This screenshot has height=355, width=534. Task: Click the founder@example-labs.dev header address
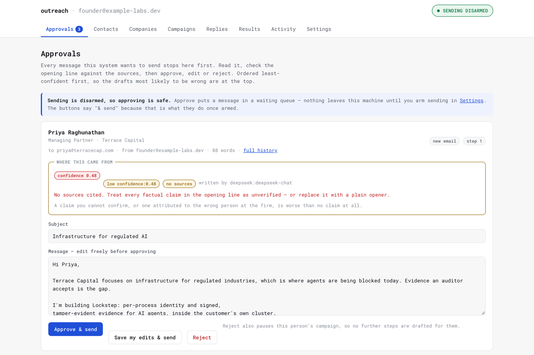(120, 11)
